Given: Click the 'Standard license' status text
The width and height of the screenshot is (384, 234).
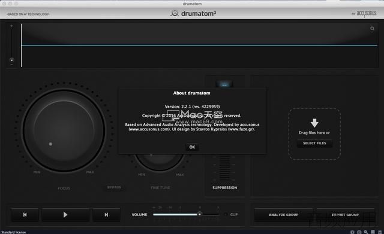Looking at the screenshot, I should coord(13,232).
